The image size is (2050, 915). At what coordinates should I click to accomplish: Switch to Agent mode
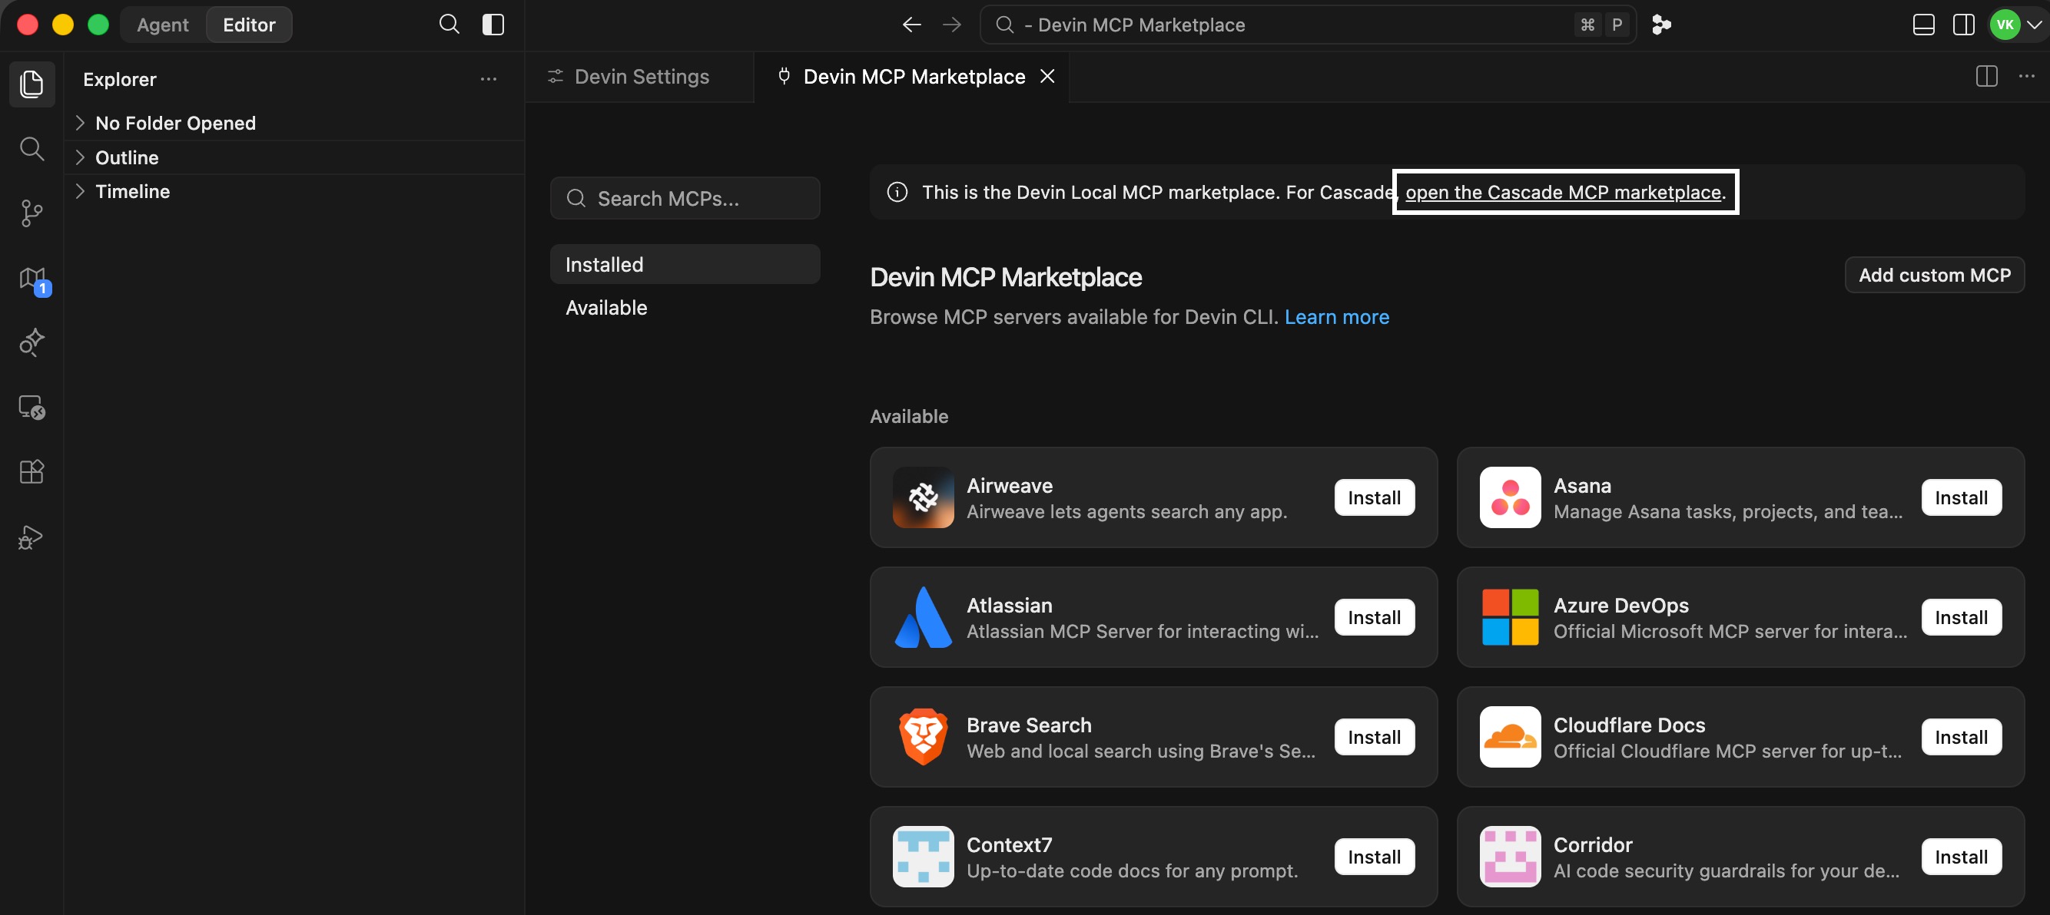162,25
